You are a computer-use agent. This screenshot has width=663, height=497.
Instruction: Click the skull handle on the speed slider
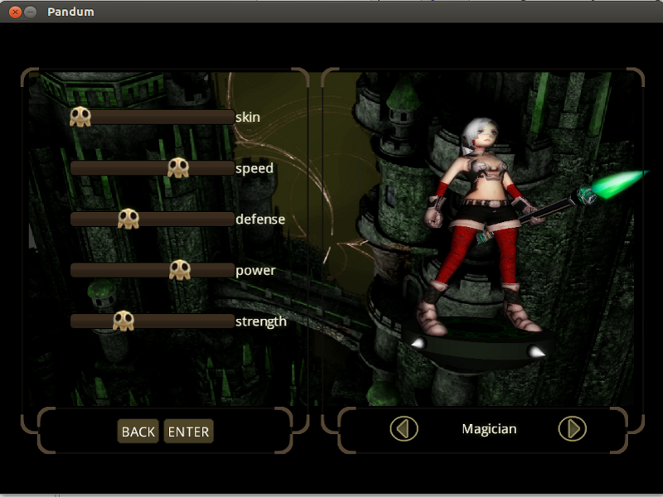click(x=178, y=168)
